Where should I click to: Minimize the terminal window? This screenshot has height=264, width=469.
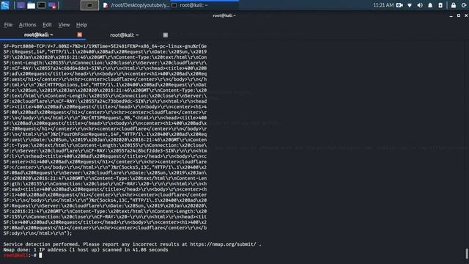pos(451,15)
